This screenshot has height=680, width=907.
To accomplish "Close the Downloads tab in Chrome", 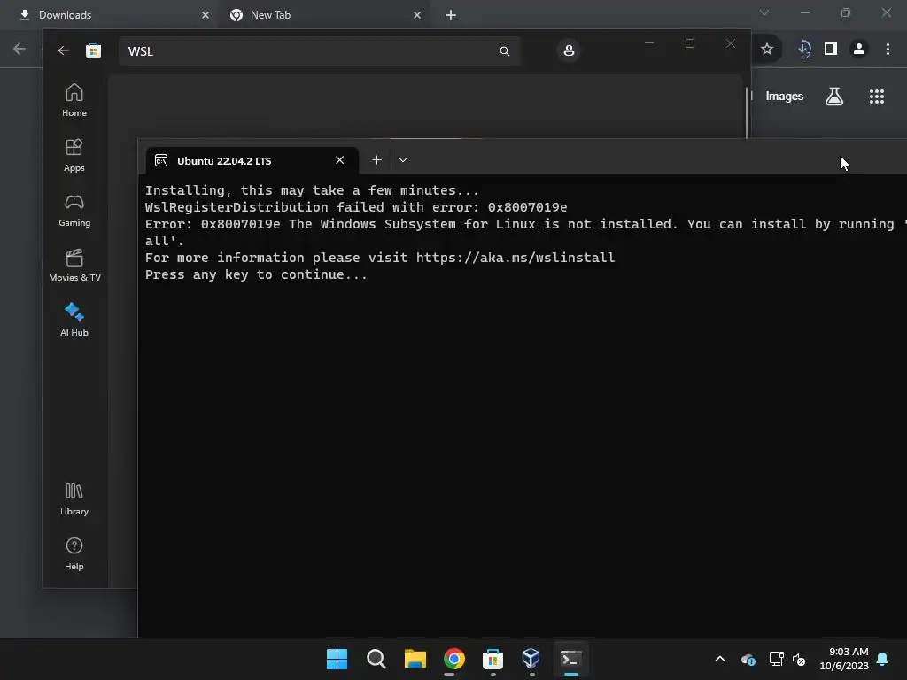I will [205, 15].
